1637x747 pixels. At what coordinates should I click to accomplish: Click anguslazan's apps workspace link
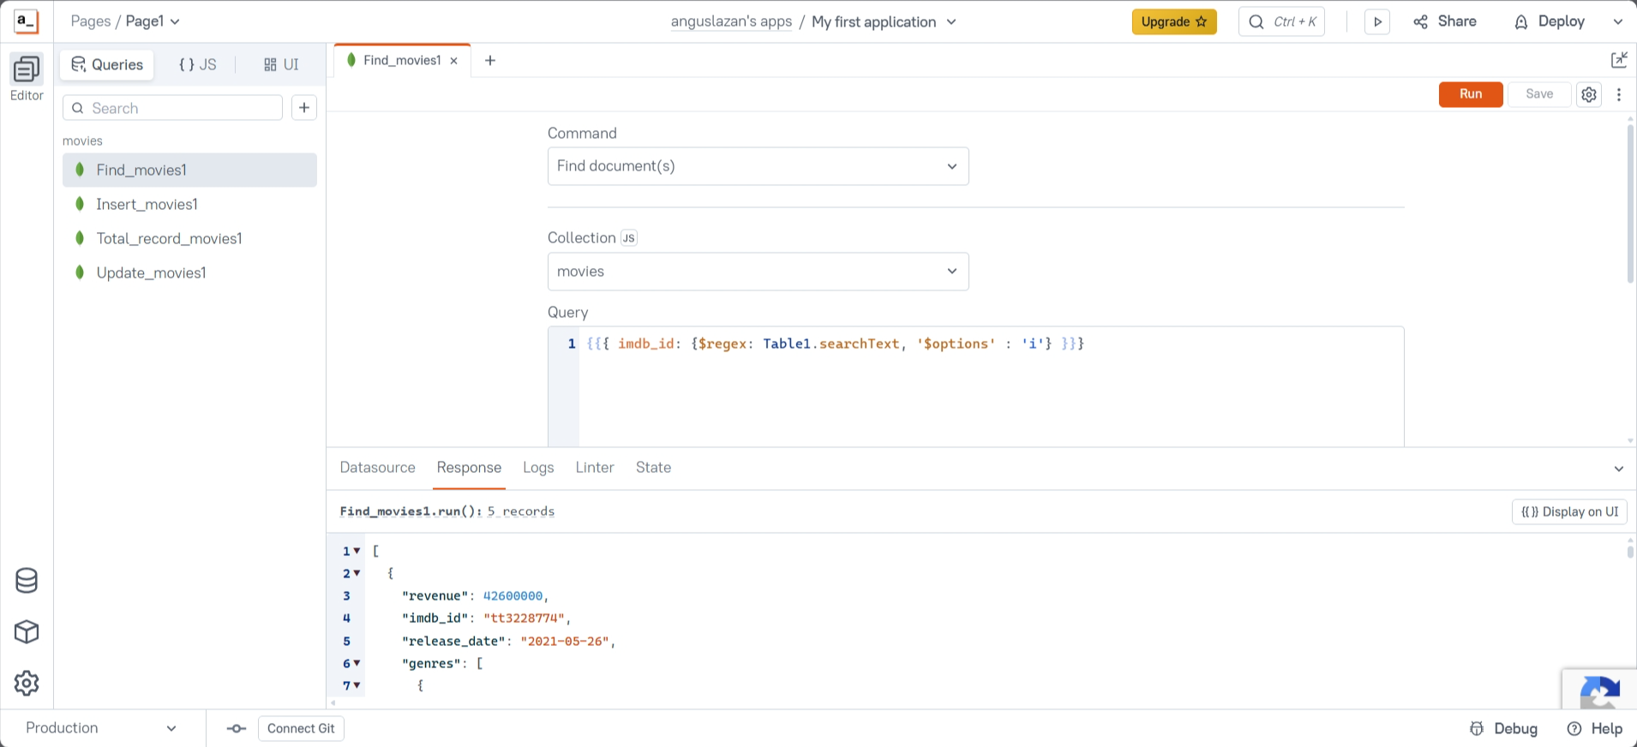pyautogui.click(x=731, y=22)
